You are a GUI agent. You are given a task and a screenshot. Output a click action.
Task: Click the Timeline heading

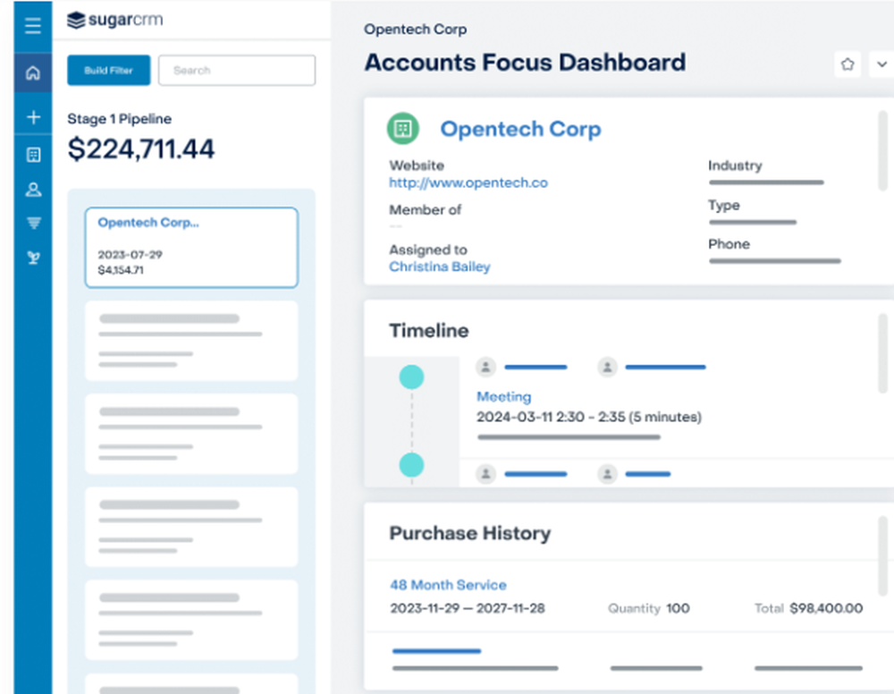[429, 331]
